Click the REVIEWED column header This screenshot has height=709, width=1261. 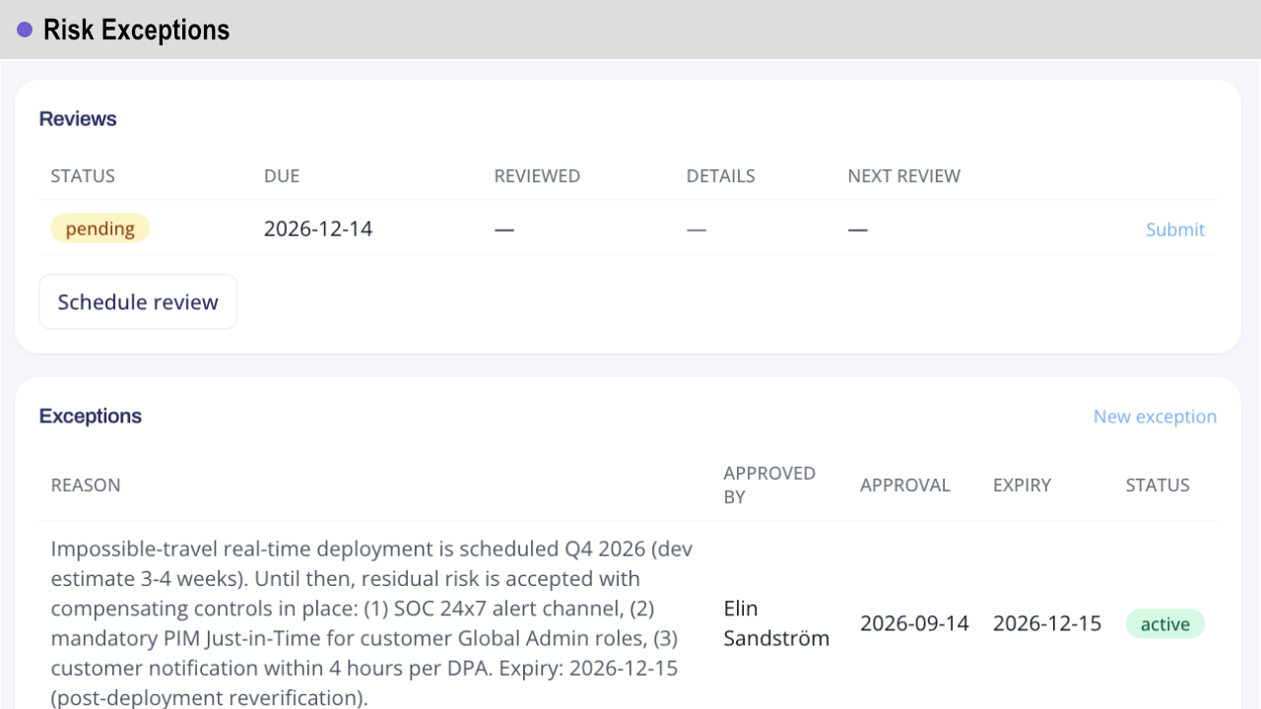[537, 176]
